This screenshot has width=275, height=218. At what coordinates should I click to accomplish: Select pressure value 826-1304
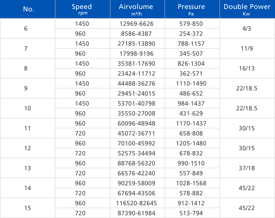(x=191, y=64)
